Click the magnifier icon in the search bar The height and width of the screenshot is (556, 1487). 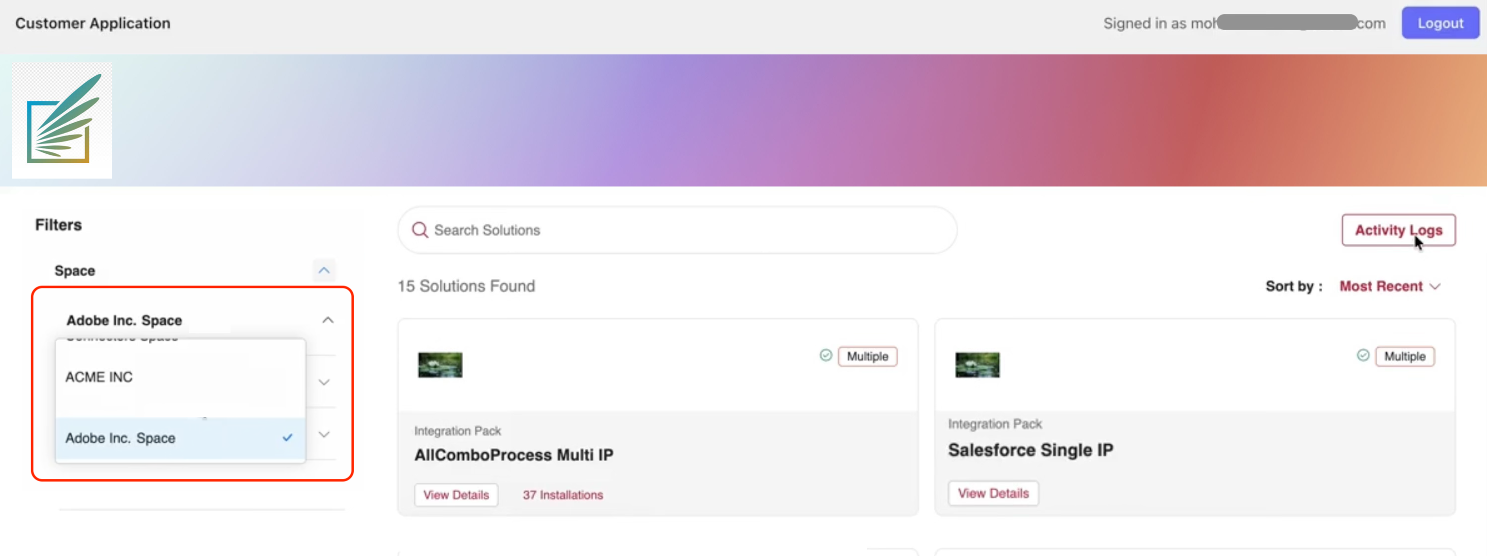(x=419, y=230)
